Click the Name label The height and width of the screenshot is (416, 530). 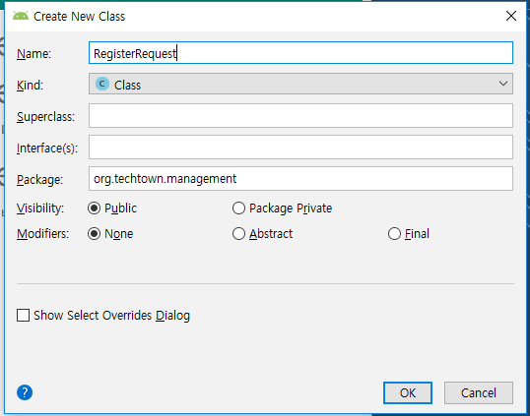click(33, 54)
